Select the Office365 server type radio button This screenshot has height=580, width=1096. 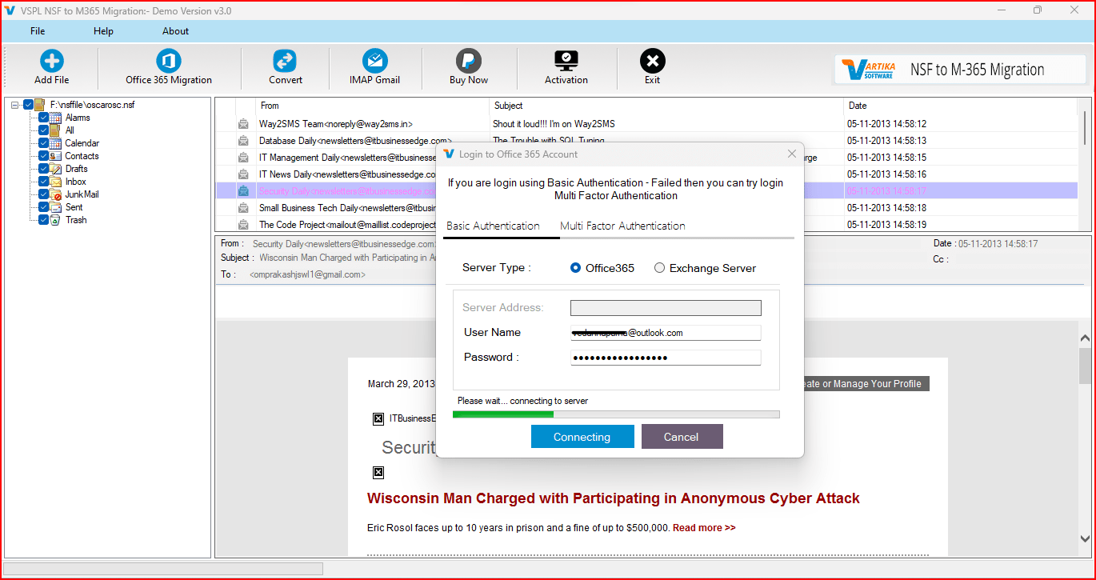pos(575,268)
